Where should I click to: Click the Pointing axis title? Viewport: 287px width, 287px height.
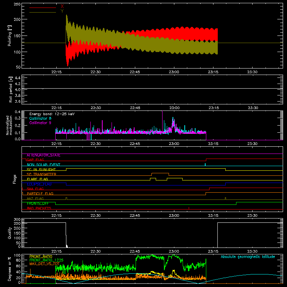pyautogui.click(x=10, y=36)
